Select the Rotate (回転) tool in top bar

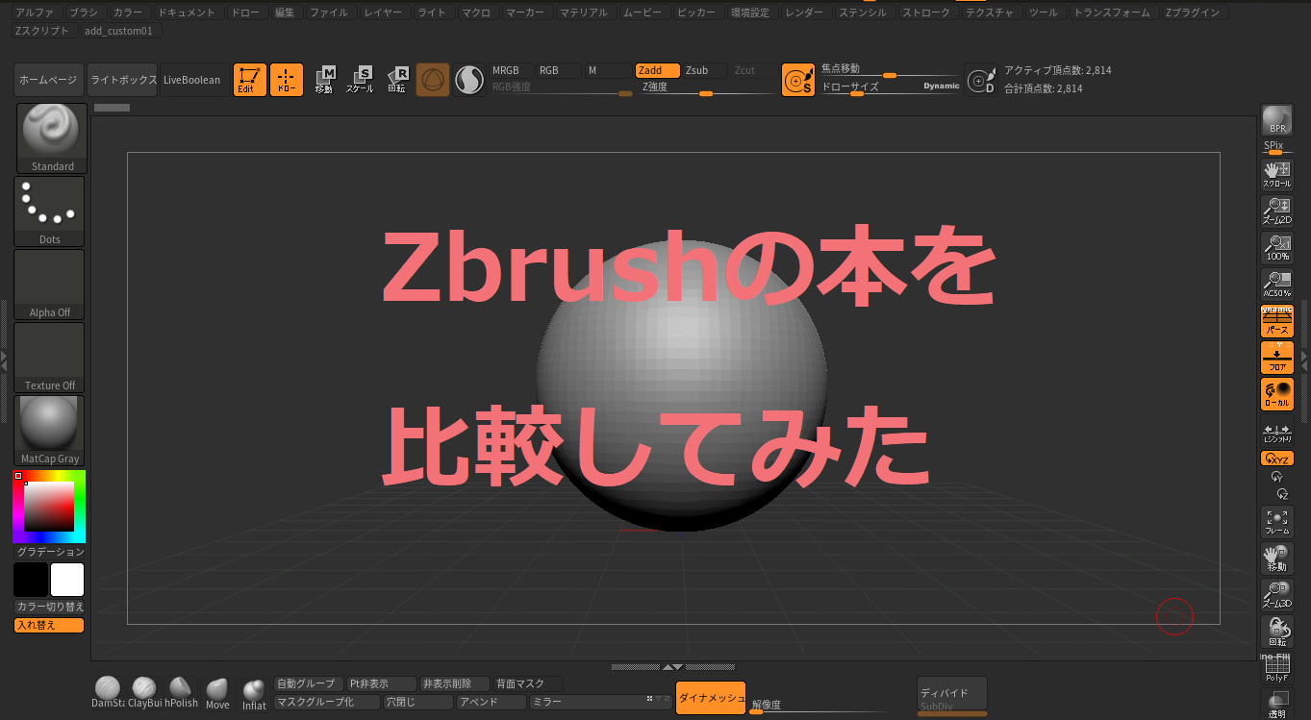396,80
